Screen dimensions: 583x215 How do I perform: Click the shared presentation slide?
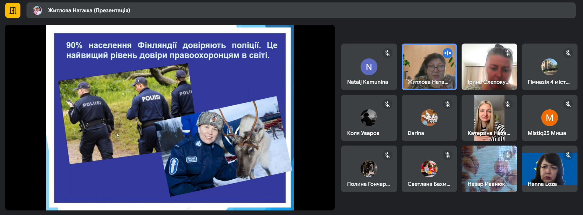(x=169, y=118)
